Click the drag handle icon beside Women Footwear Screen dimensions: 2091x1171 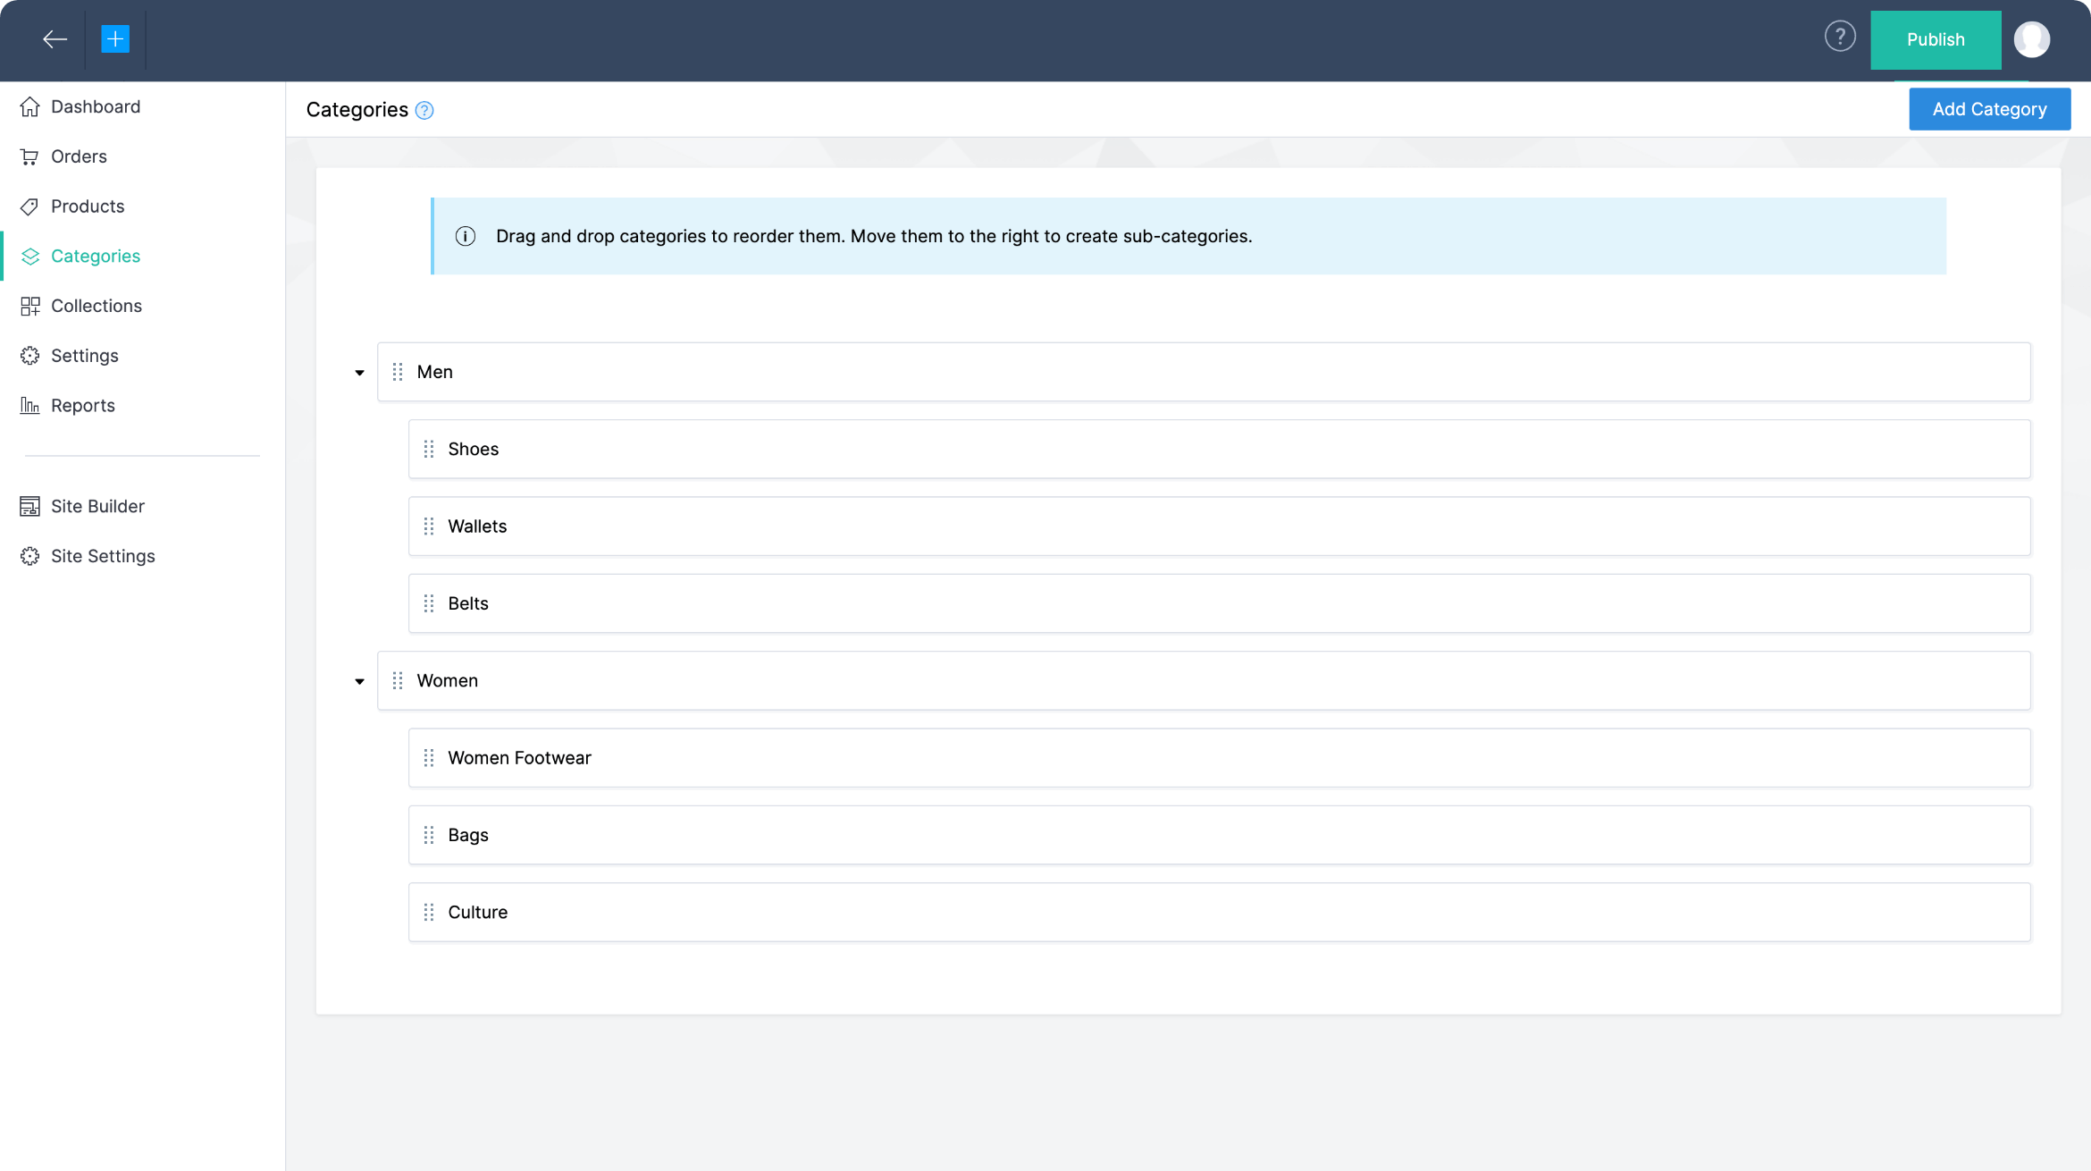point(429,758)
